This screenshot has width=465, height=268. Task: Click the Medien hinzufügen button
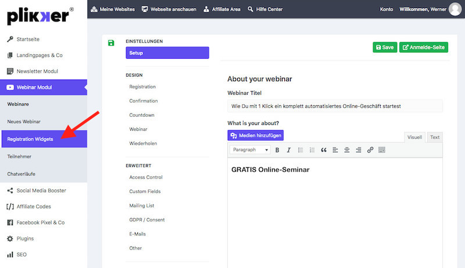click(255, 135)
